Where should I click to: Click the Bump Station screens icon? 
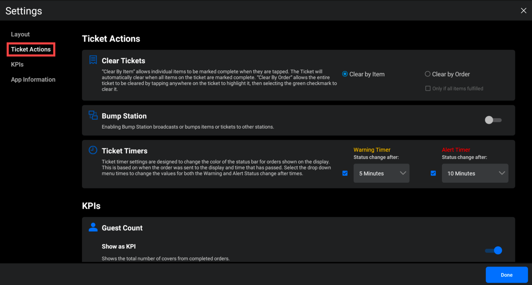coord(93,115)
